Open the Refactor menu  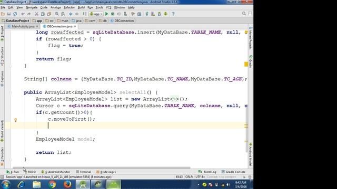click(69, 7)
